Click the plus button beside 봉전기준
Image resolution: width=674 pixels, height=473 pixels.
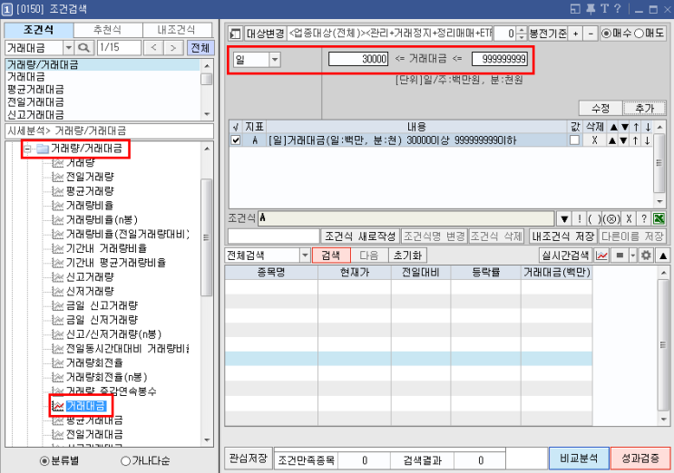[575, 33]
